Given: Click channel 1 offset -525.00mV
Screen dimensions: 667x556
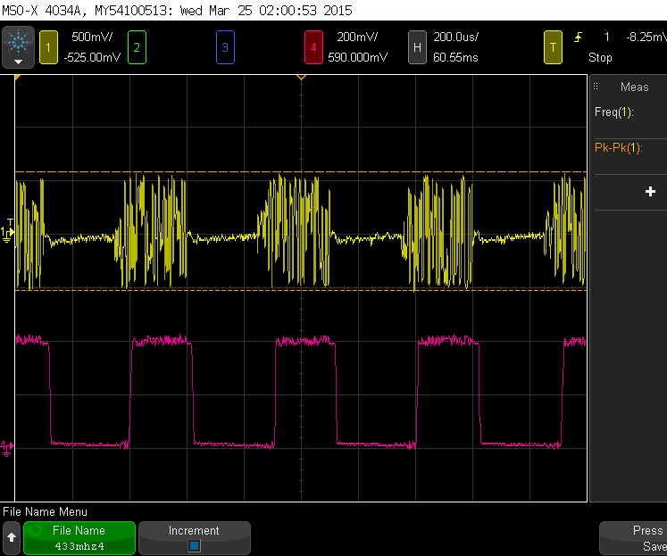Looking at the screenshot, I should click(x=92, y=57).
